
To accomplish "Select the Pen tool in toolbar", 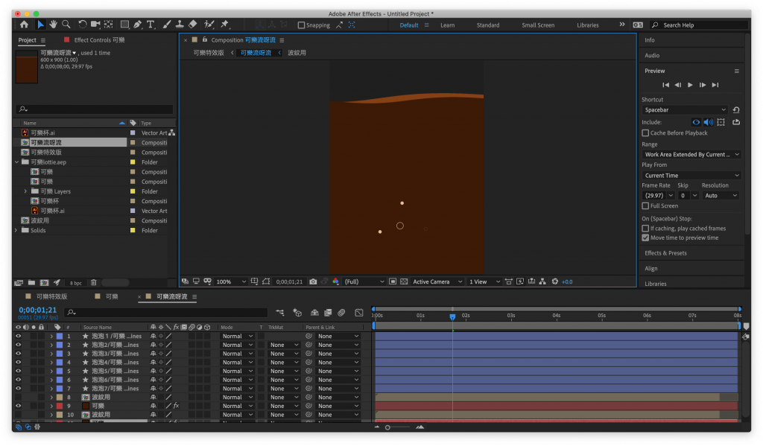I will tap(138, 25).
